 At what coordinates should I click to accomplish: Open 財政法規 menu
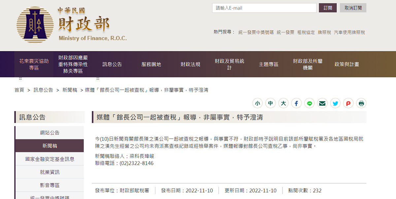pos(190,64)
